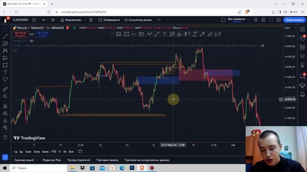Select the date-price range tool at toolbar end
Viewport: 307px width, 172px height.
[218, 34]
